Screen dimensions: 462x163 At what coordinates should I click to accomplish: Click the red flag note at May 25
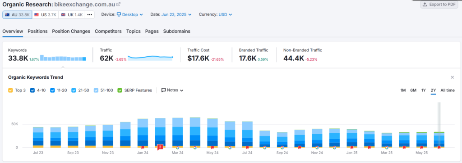[422, 147]
